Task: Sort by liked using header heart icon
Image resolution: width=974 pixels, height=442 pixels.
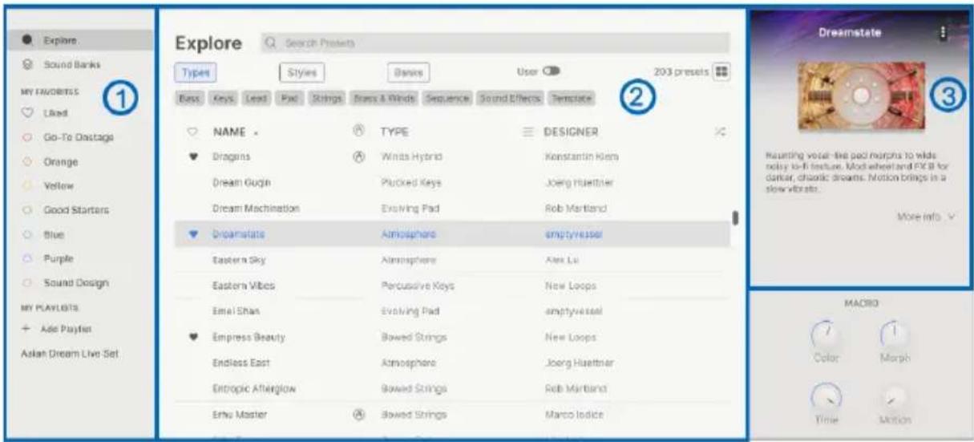Action: [192, 131]
